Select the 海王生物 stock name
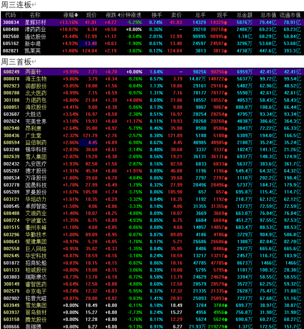This screenshot has width=304, height=329. coord(36,79)
